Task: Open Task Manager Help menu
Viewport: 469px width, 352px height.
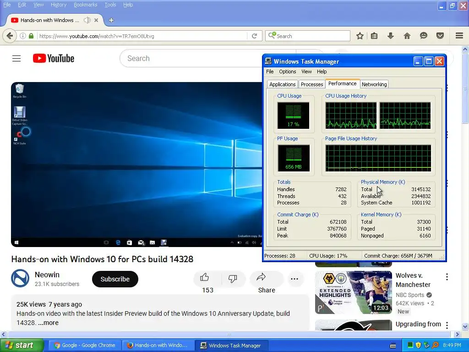Action: click(x=322, y=71)
